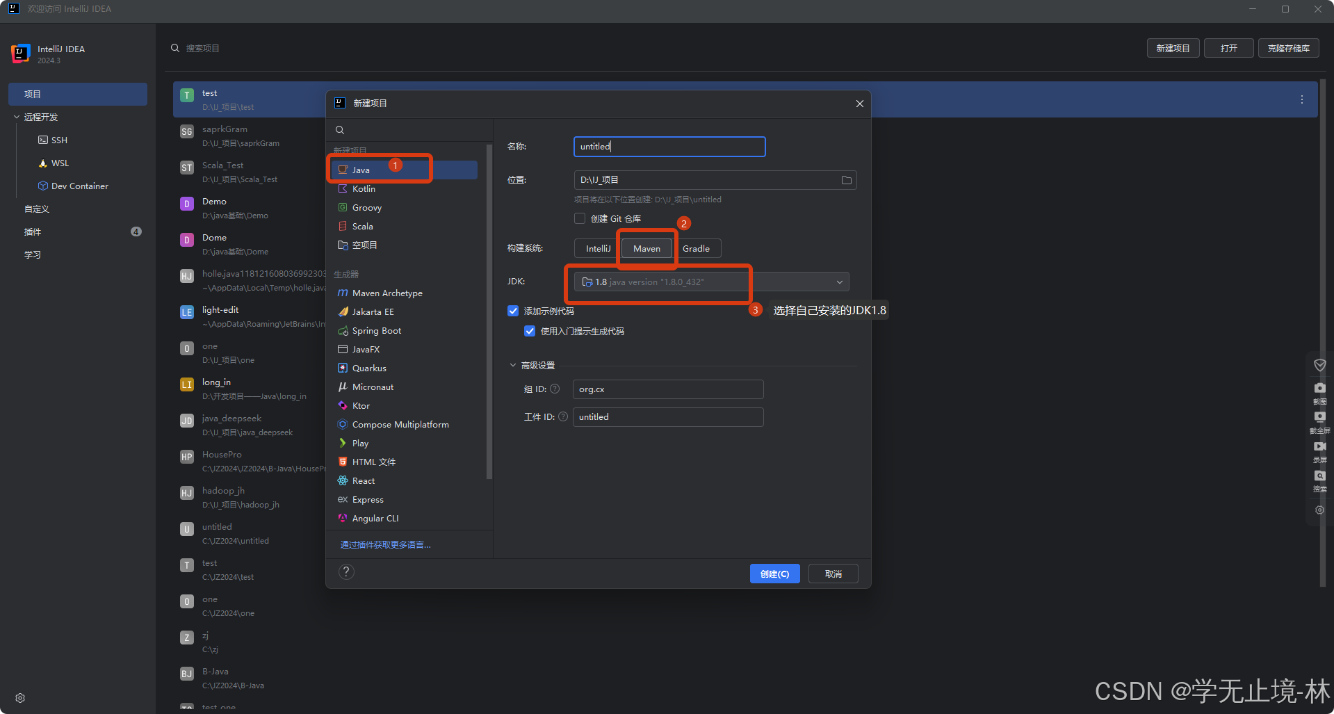Image resolution: width=1334 pixels, height=714 pixels.
Task: Open 通过插件获取更多语言 link
Action: [385, 544]
